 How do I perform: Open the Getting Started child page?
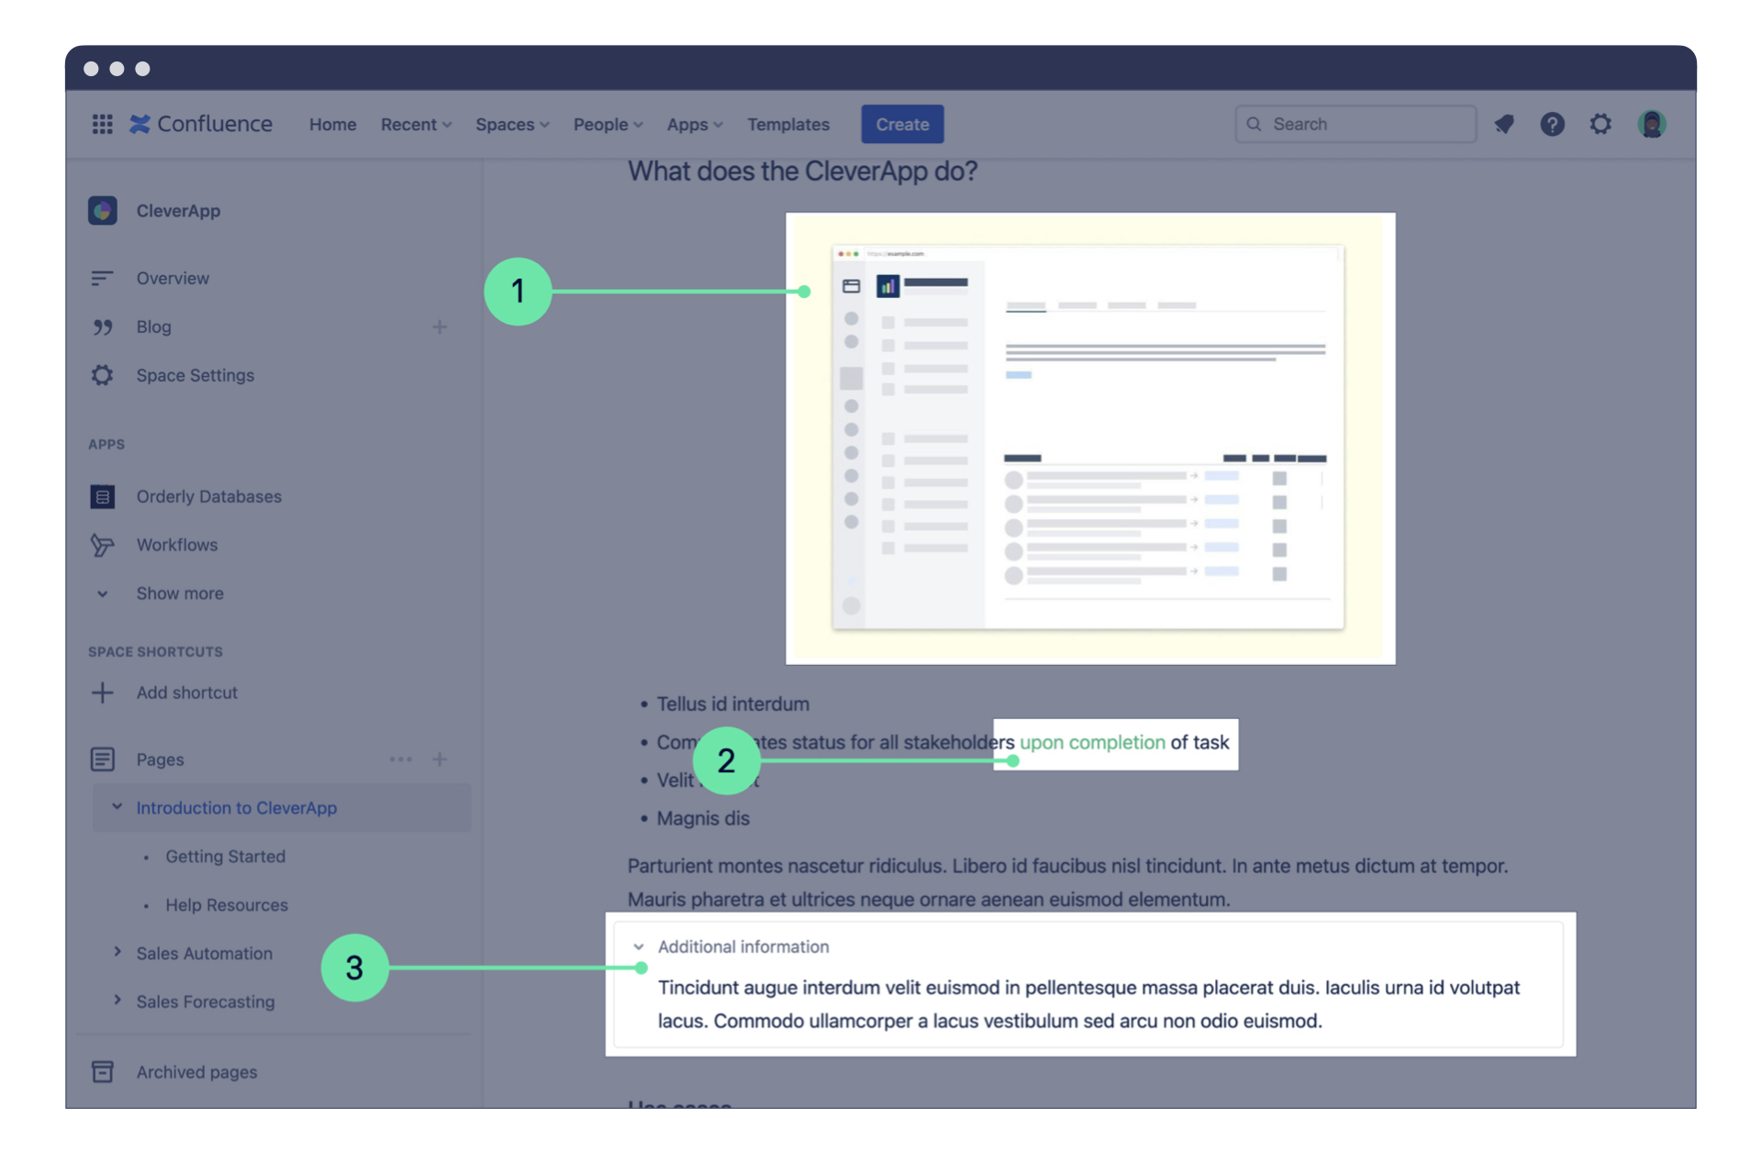[225, 857]
